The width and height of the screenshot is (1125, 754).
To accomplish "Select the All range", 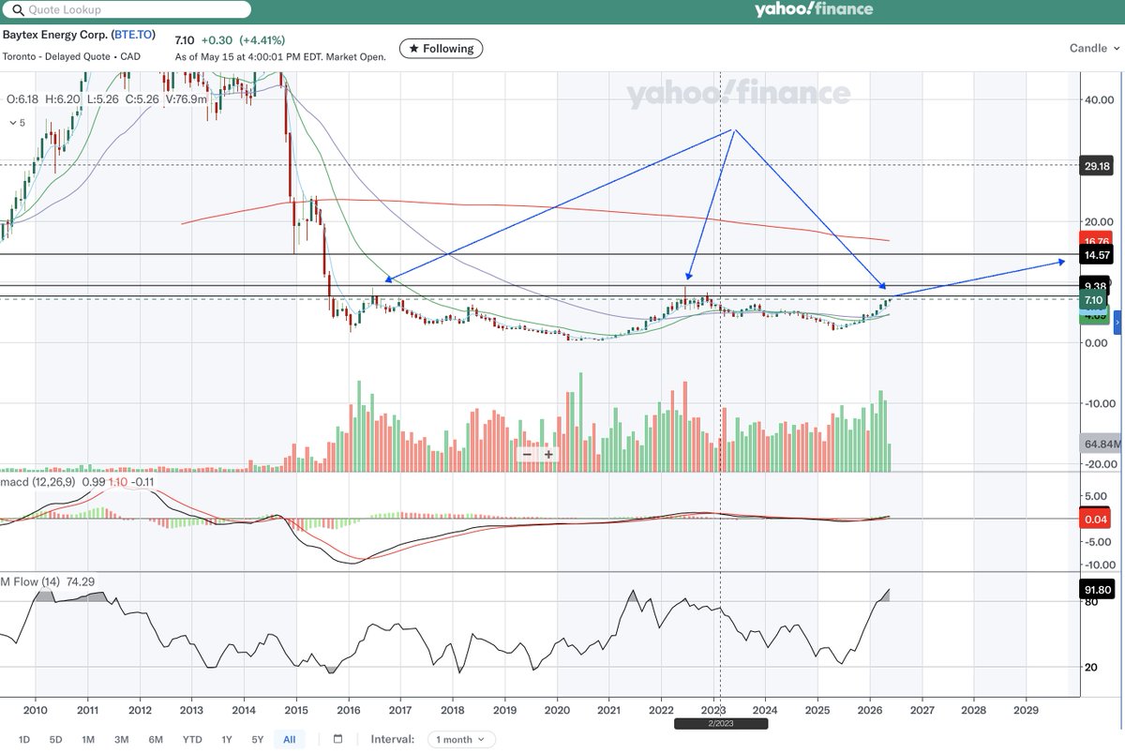I will coord(289,739).
